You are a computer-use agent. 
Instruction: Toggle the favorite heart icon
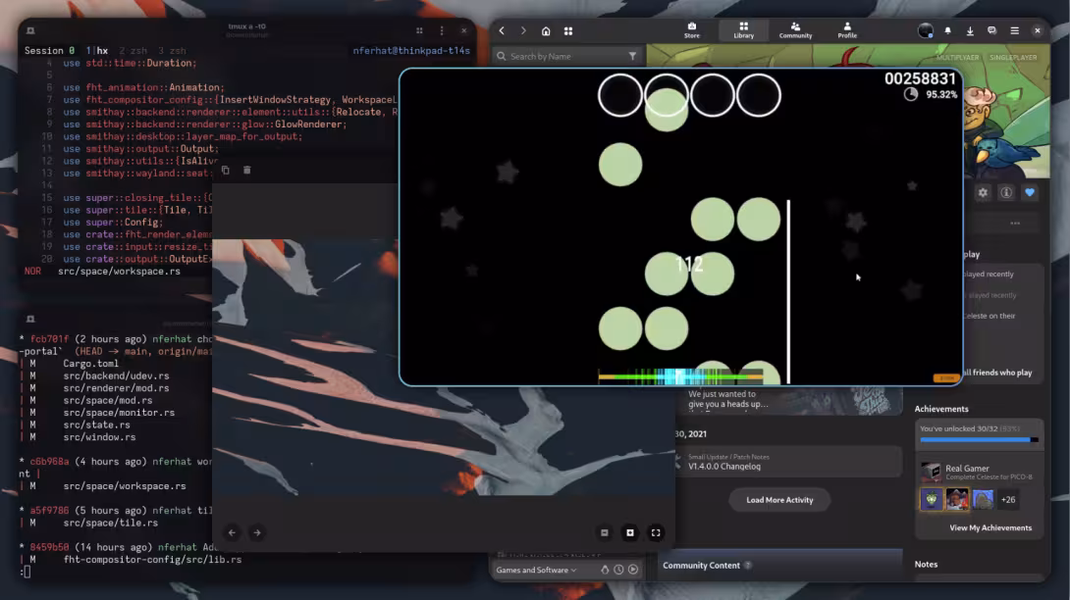[1030, 192]
